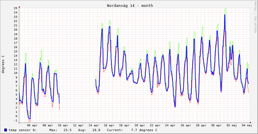Click the Current value '7.7 degrees C'
Viewport: 258px width, 134px height.
click(144, 130)
